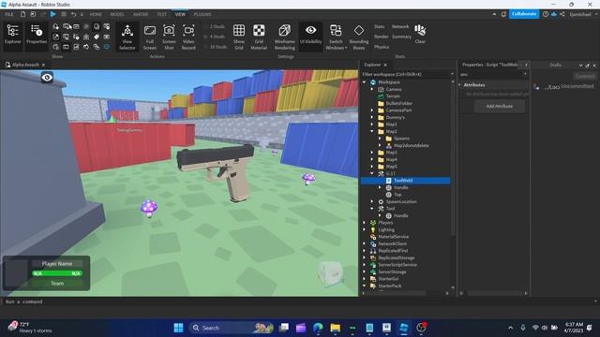600x337 pixels.
Task: Expand the Map1 folder
Action: [372, 125]
